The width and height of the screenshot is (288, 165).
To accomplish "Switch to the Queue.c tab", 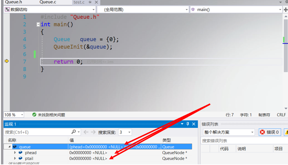I will click(x=48, y=2).
